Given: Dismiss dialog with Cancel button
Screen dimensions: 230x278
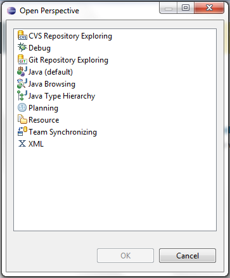Looking at the screenshot, I should pyautogui.click(x=188, y=256).
